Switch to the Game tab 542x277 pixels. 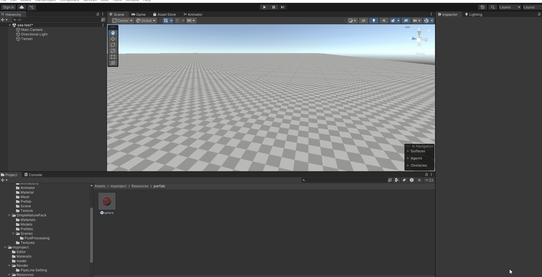138,14
